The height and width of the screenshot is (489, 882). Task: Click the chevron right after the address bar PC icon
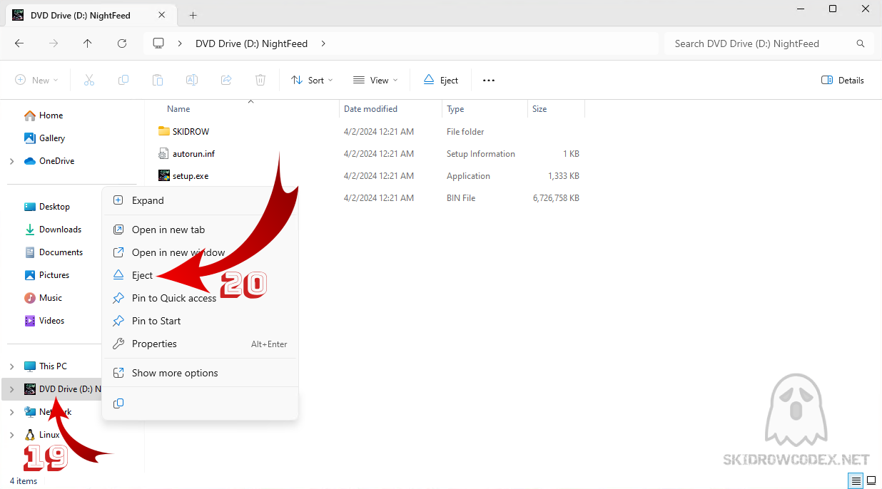coord(181,43)
